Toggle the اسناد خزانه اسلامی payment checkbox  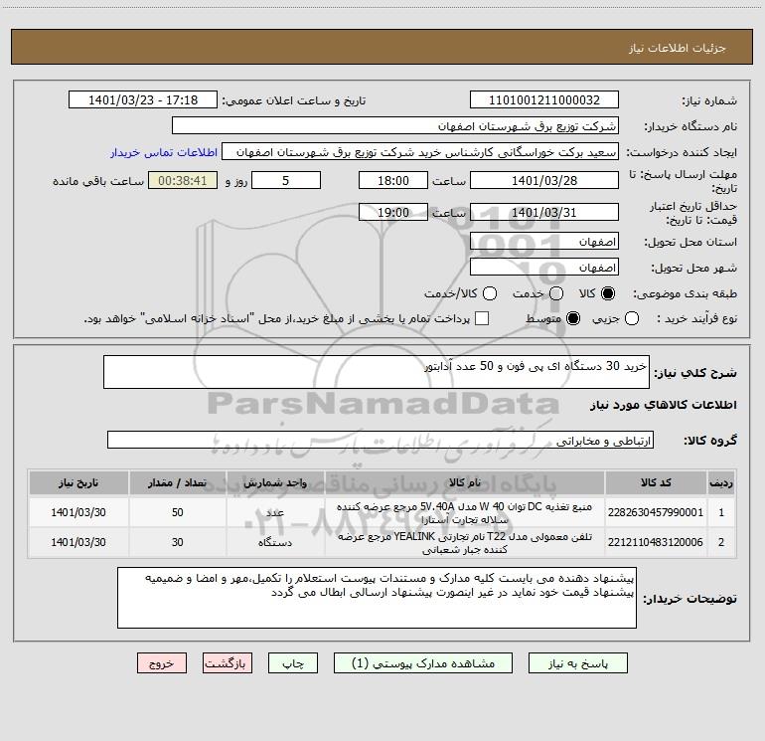pyautogui.click(x=482, y=318)
